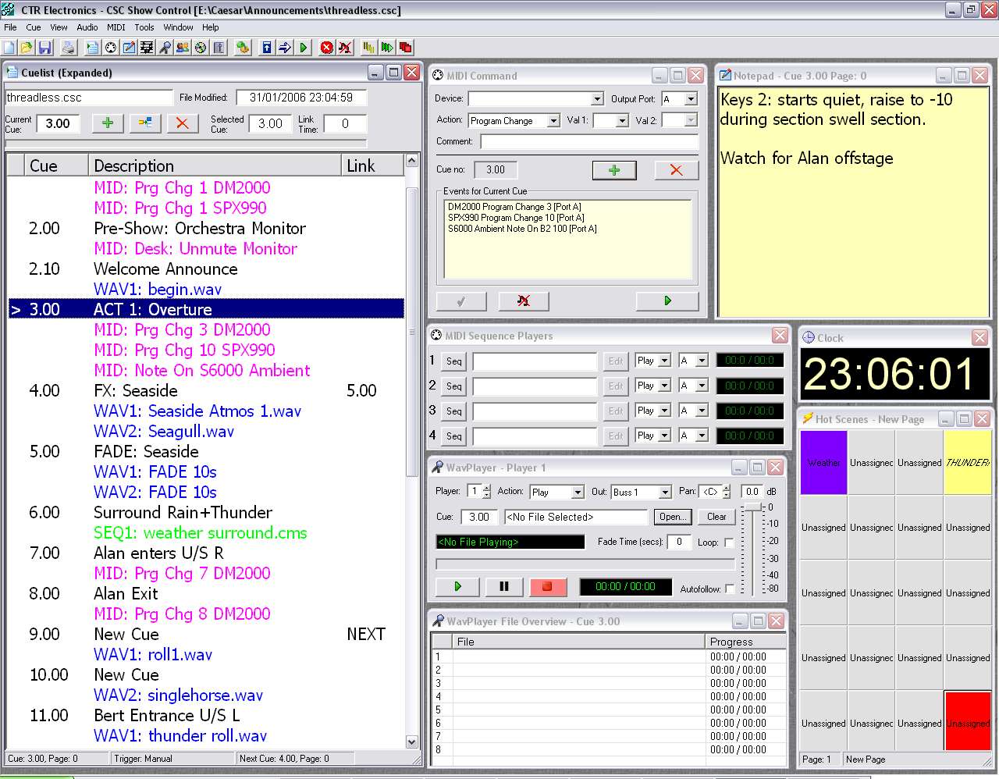999x779 pixels.
Task: Click green play test button in MIDI Command
Action: [667, 301]
